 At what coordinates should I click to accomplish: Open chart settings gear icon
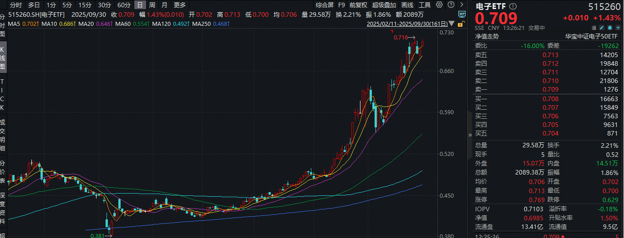coord(439,5)
